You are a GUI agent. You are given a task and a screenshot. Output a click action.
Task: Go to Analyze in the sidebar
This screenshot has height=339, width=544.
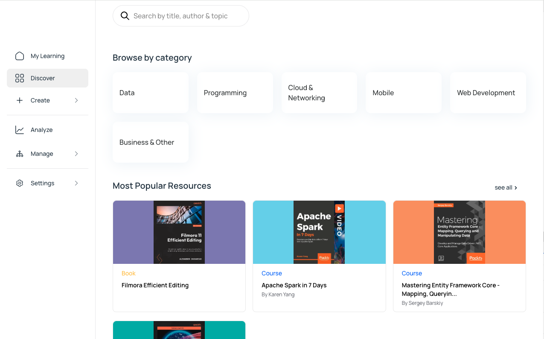[47, 130]
